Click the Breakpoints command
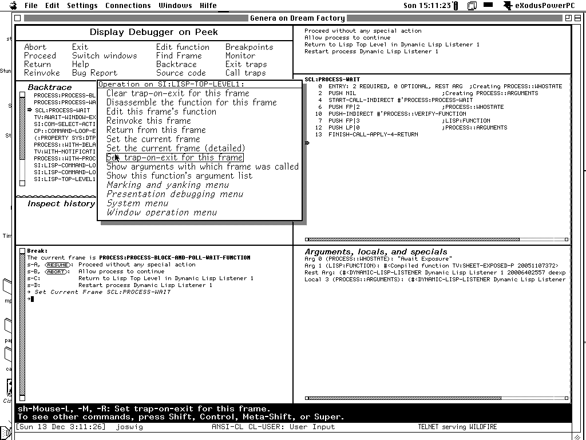This screenshot has width=586, height=440. (x=250, y=47)
